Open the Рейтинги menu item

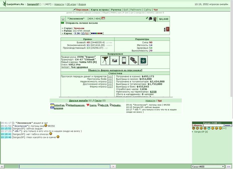coord(136,10)
